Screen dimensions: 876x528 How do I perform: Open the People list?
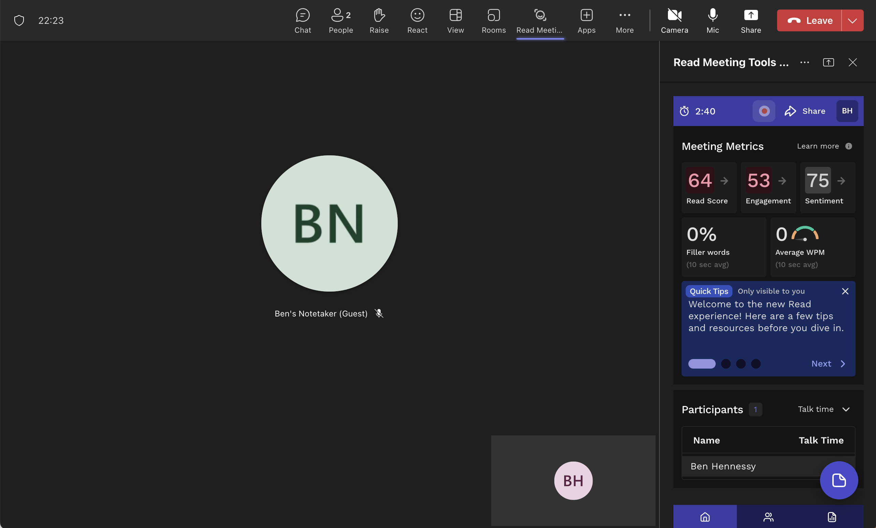point(340,20)
